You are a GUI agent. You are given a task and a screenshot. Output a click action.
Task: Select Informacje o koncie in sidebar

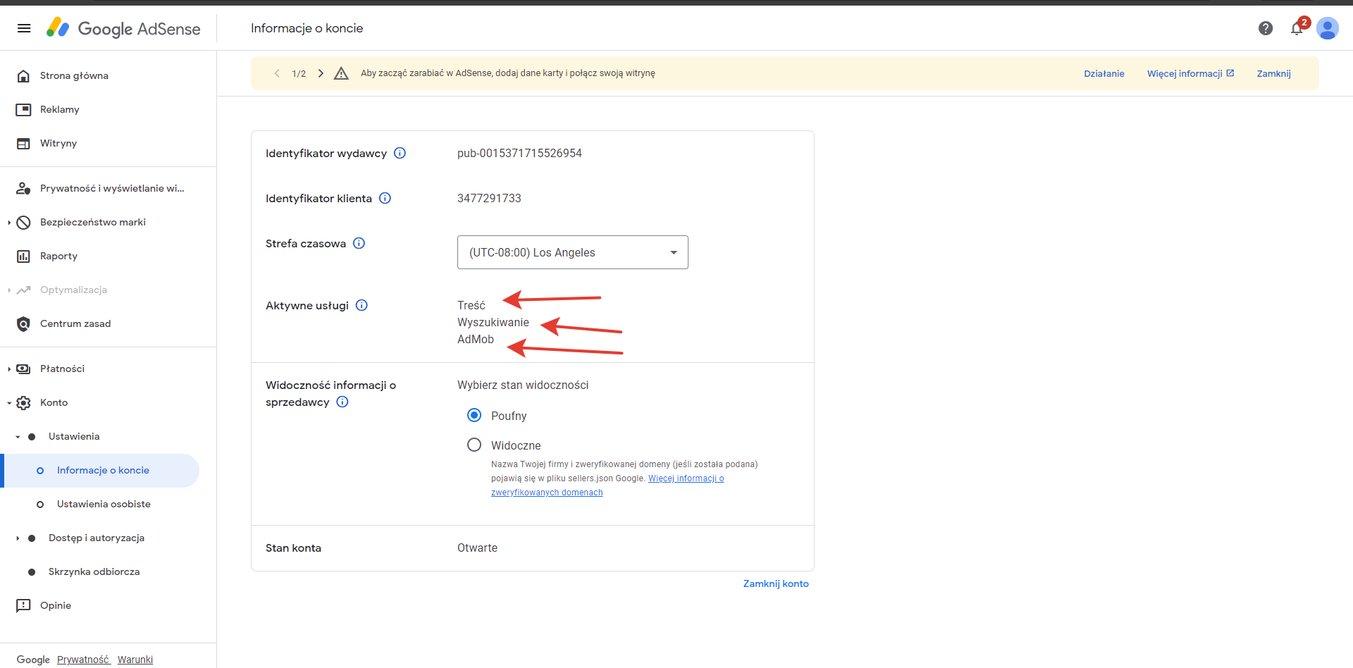click(103, 470)
